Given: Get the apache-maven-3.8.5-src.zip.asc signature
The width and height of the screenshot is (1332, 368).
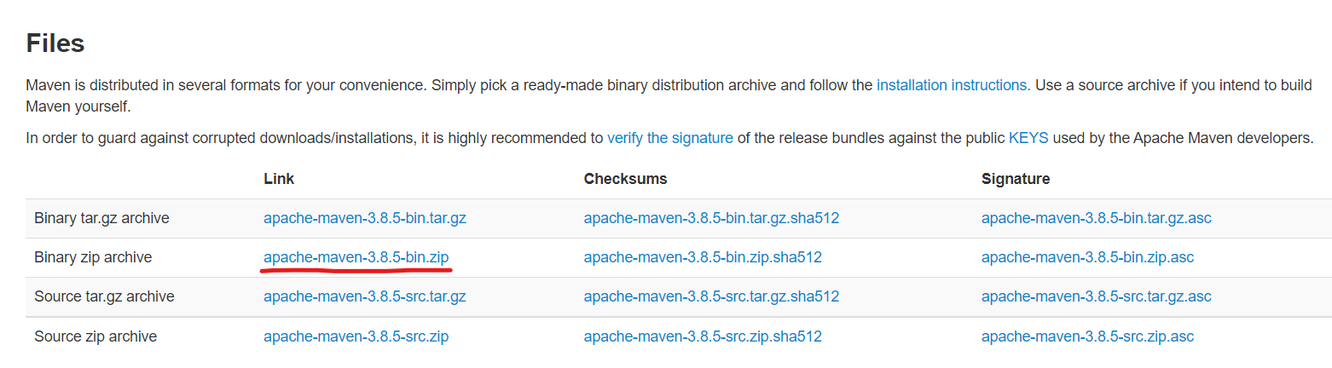Looking at the screenshot, I should pos(1087,336).
